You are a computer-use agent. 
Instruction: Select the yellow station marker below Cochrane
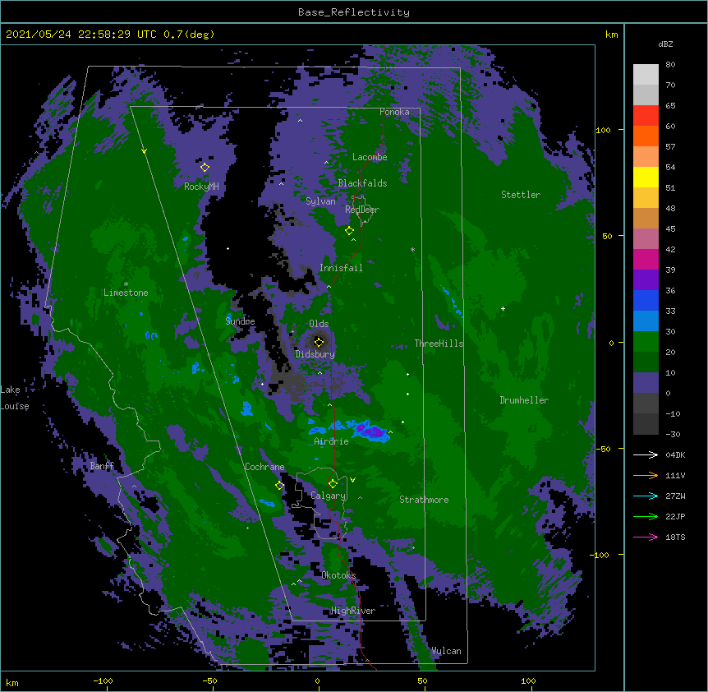[x=279, y=486]
